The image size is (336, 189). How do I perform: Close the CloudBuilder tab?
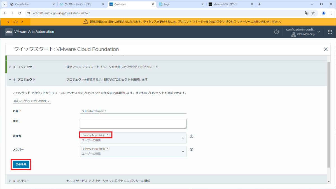tap(53, 4)
